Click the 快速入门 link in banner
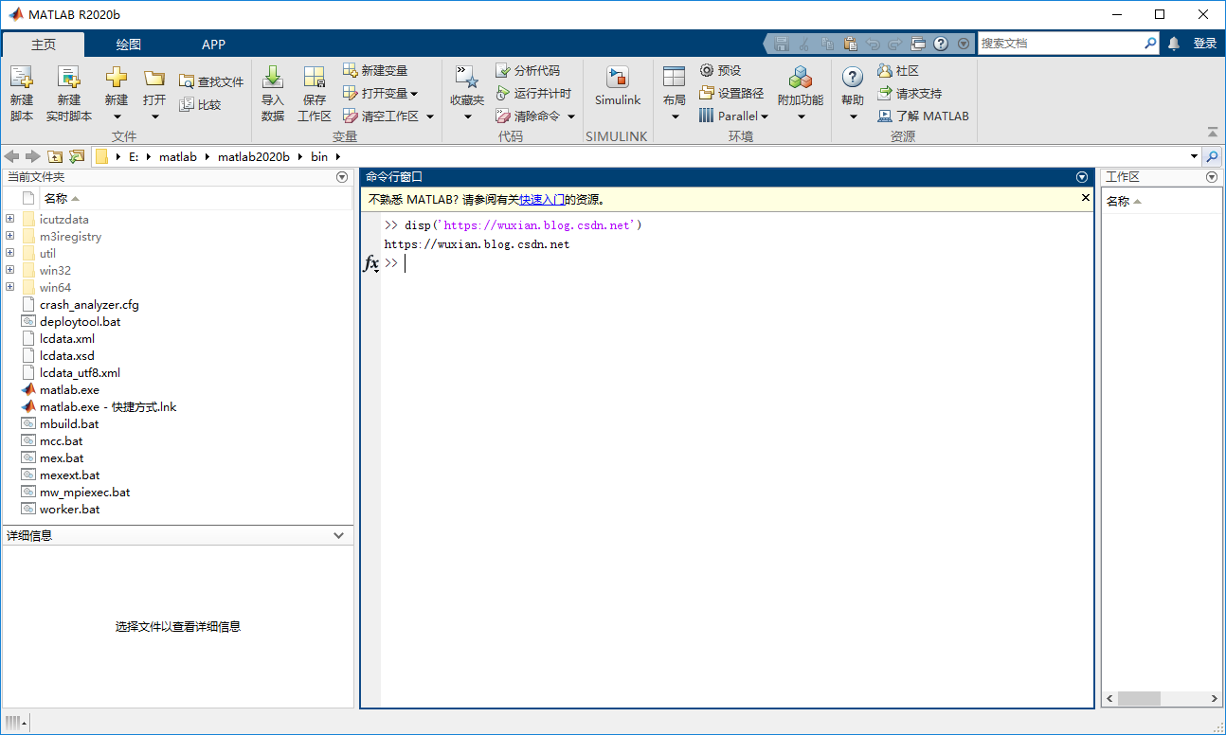The width and height of the screenshot is (1226, 735). 542,200
